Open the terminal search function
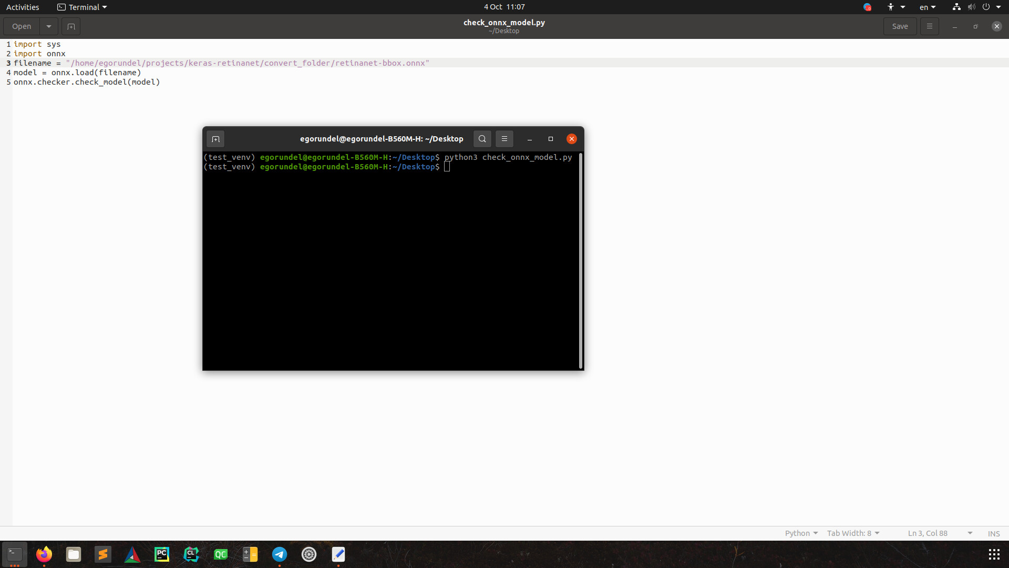The width and height of the screenshot is (1009, 568). 482,139
